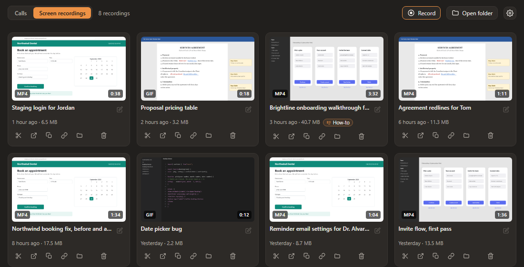Click the '8 recordings' count label
The image size is (524, 267).
(x=114, y=13)
